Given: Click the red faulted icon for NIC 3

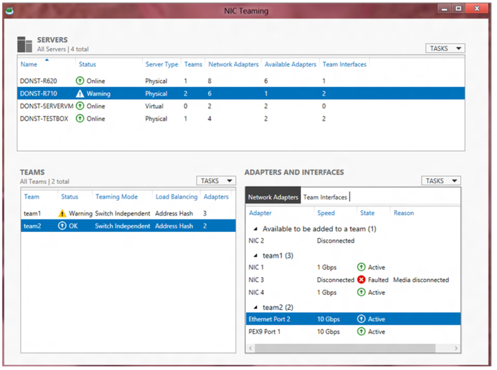Looking at the screenshot, I should [x=361, y=280].
